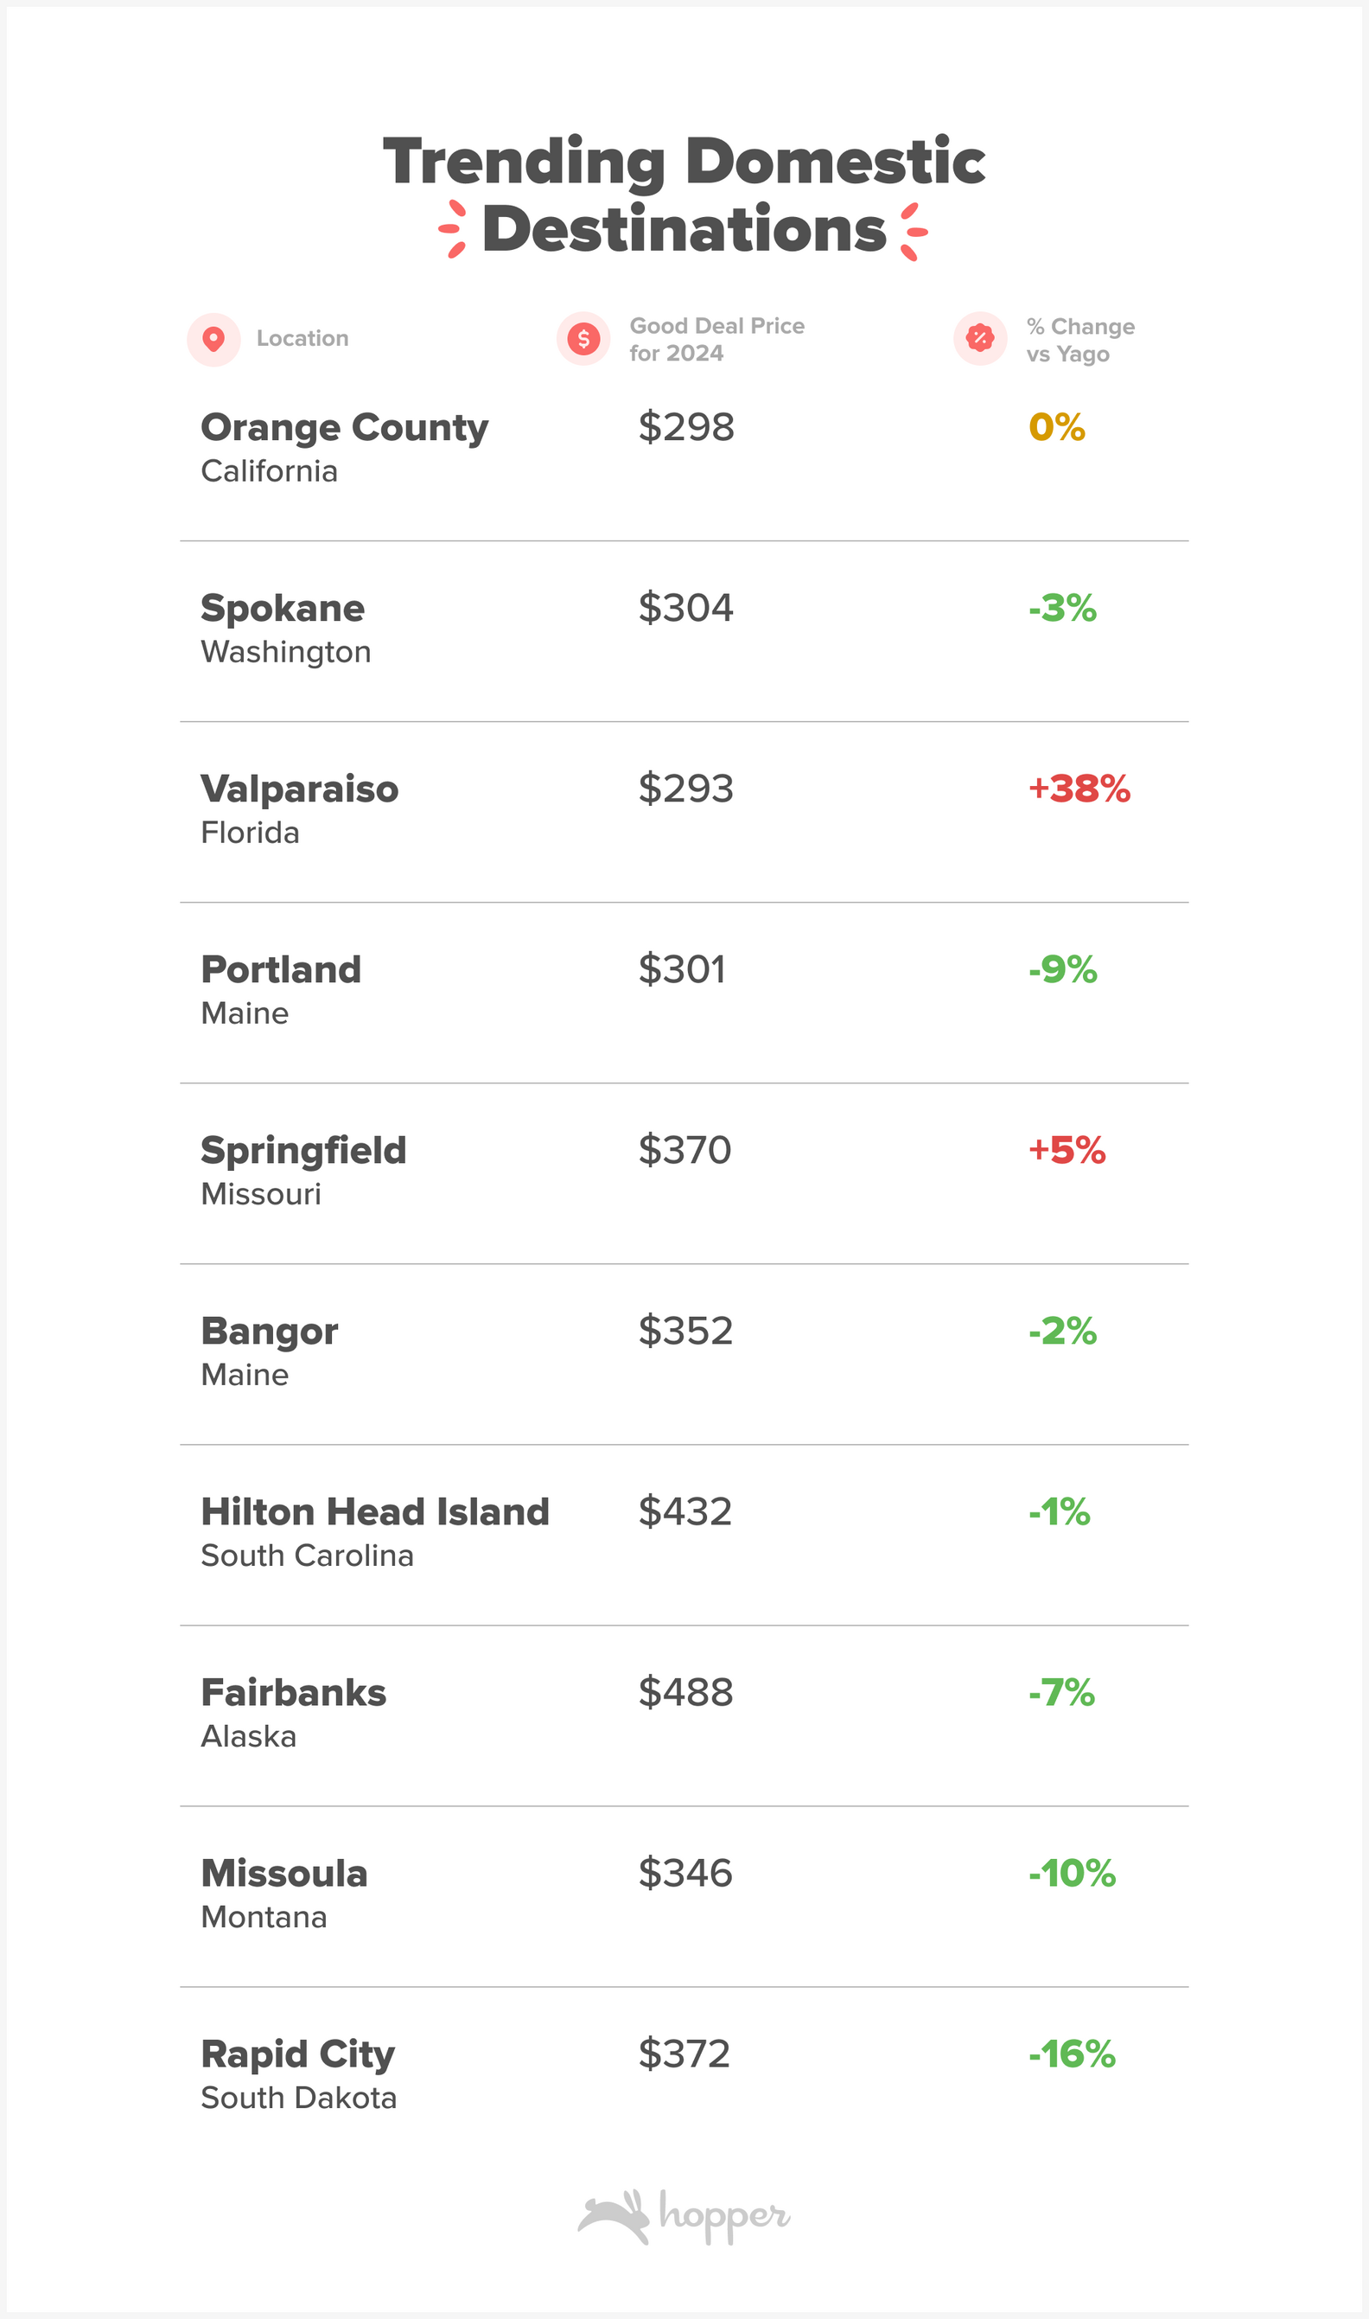Click the $488 price for Fairbanks
Image resolution: width=1369 pixels, height=2319 pixels.
[685, 1692]
